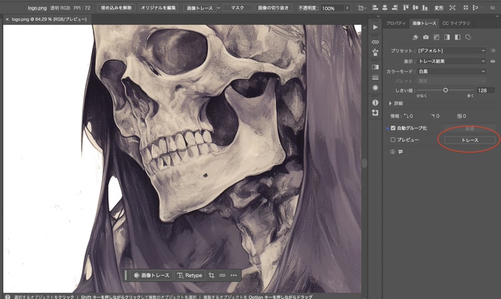
Task: Open the Brushes panel icon in dock
Action: 375,52
